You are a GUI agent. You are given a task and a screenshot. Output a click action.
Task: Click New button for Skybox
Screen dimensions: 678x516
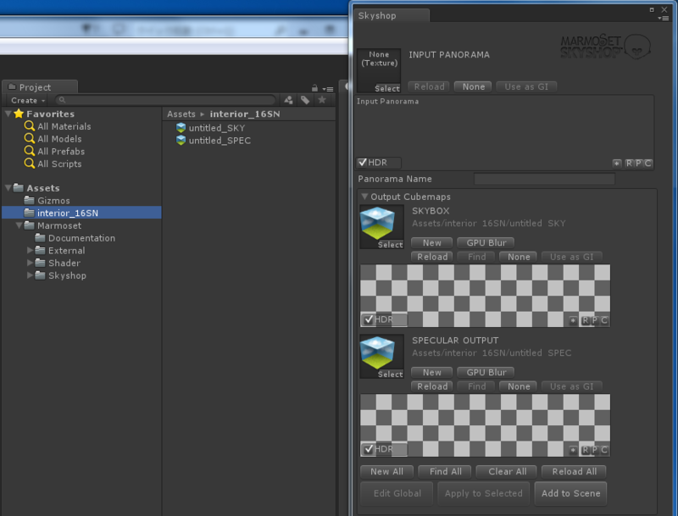point(431,243)
